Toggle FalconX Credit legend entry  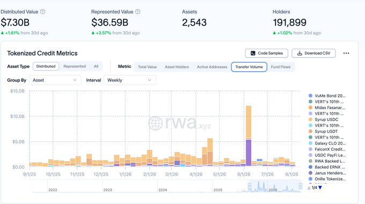click(327, 149)
